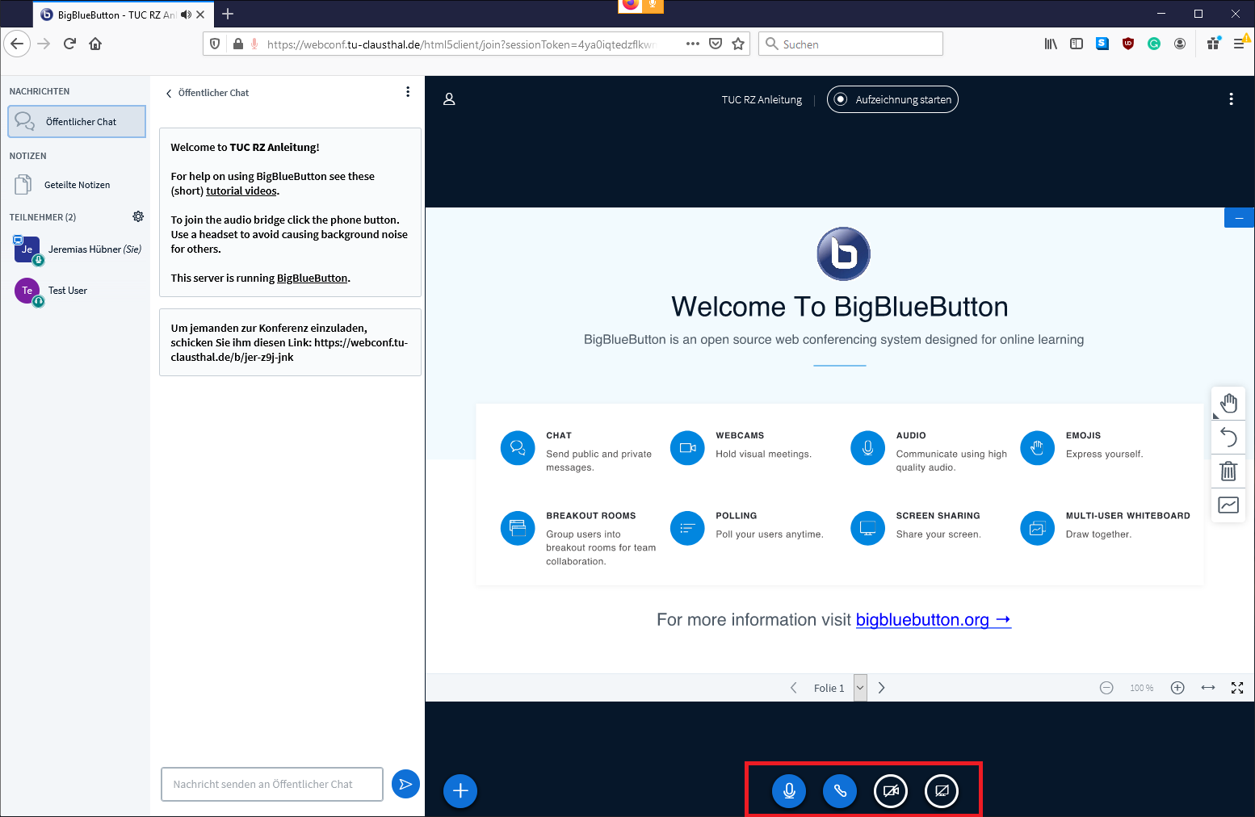
Task: Undo last whiteboard annotation
Action: tap(1228, 437)
